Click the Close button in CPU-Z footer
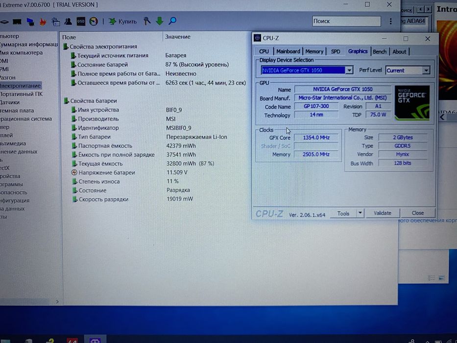The width and height of the screenshot is (457, 343). [418, 213]
